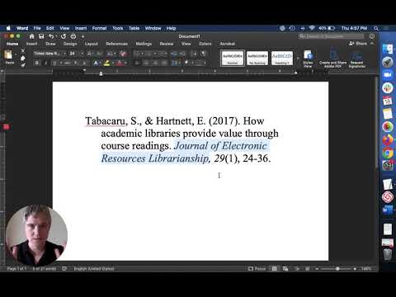Open the Trash in the Dock
This screenshot has width=396, height=297.
tap(388, 254)
